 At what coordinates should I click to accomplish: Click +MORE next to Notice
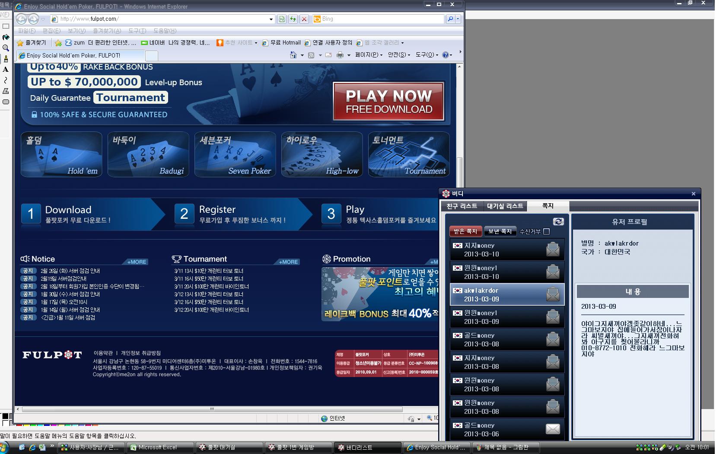[137, 262]
